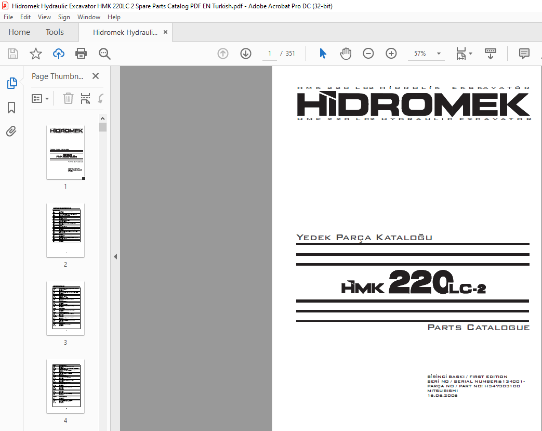Click the current page number field
This screenshot has height=431, width=542.
(x=270, y=54)
